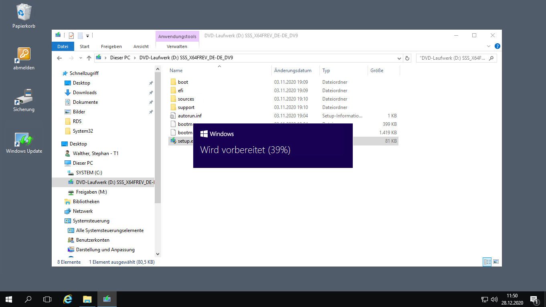Open Desktop under Schnellzugriff
Screen dimensions: 546x307
[x=81, y=83]
